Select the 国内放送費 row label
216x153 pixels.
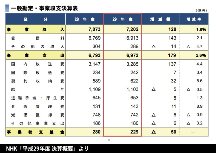pos(37,64)
